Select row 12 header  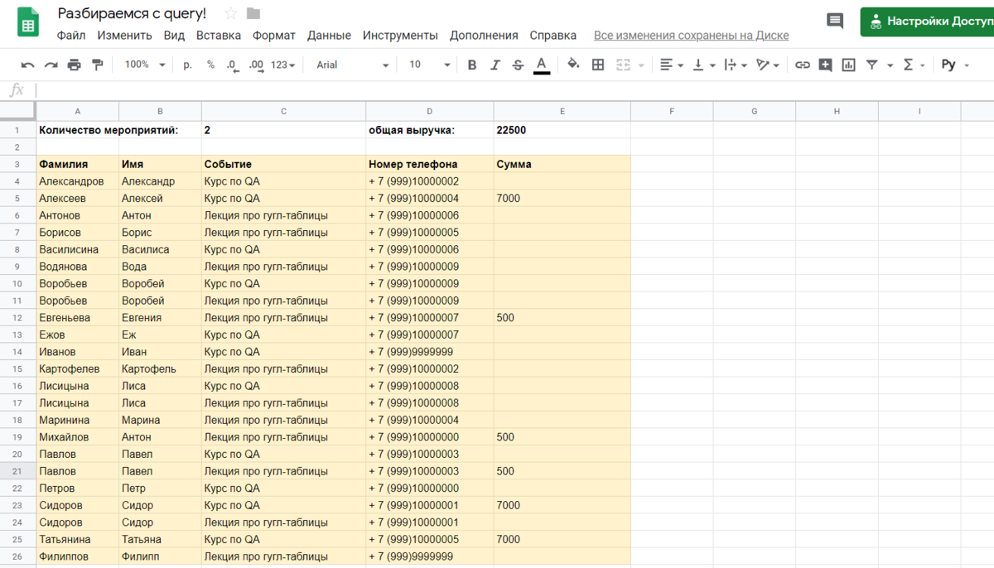(17, 318)
